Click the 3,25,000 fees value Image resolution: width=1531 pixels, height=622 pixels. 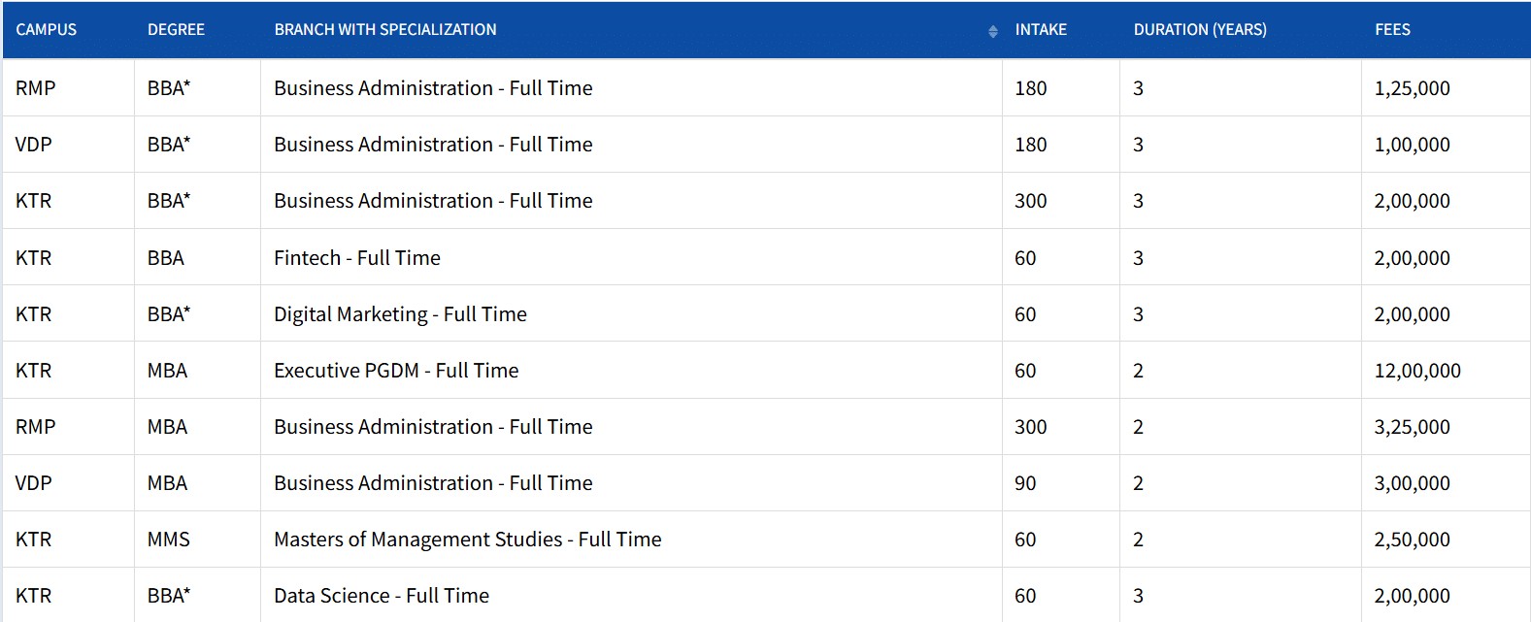point(1412,427)
